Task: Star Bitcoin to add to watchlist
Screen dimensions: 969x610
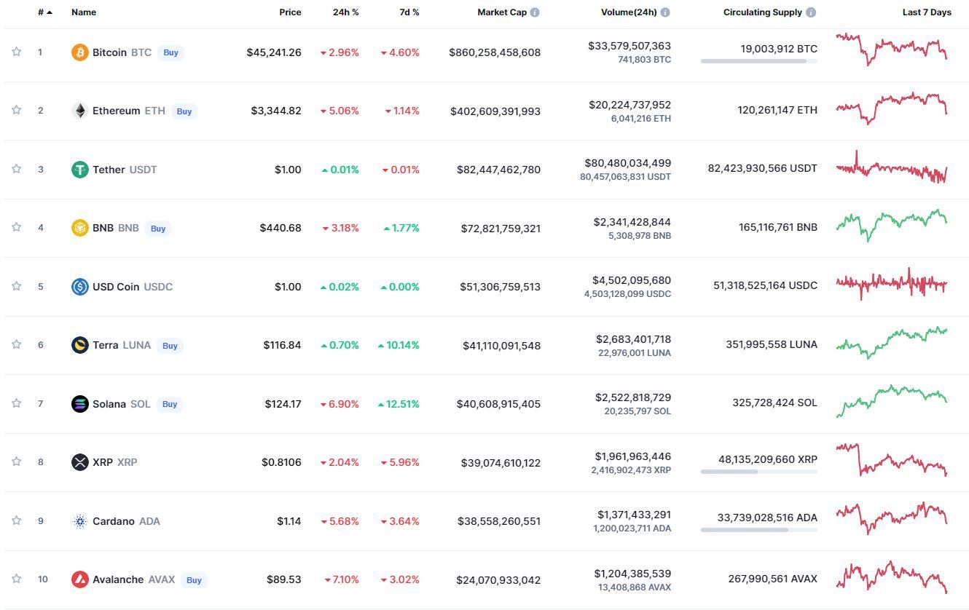Action: coord(16,52)
